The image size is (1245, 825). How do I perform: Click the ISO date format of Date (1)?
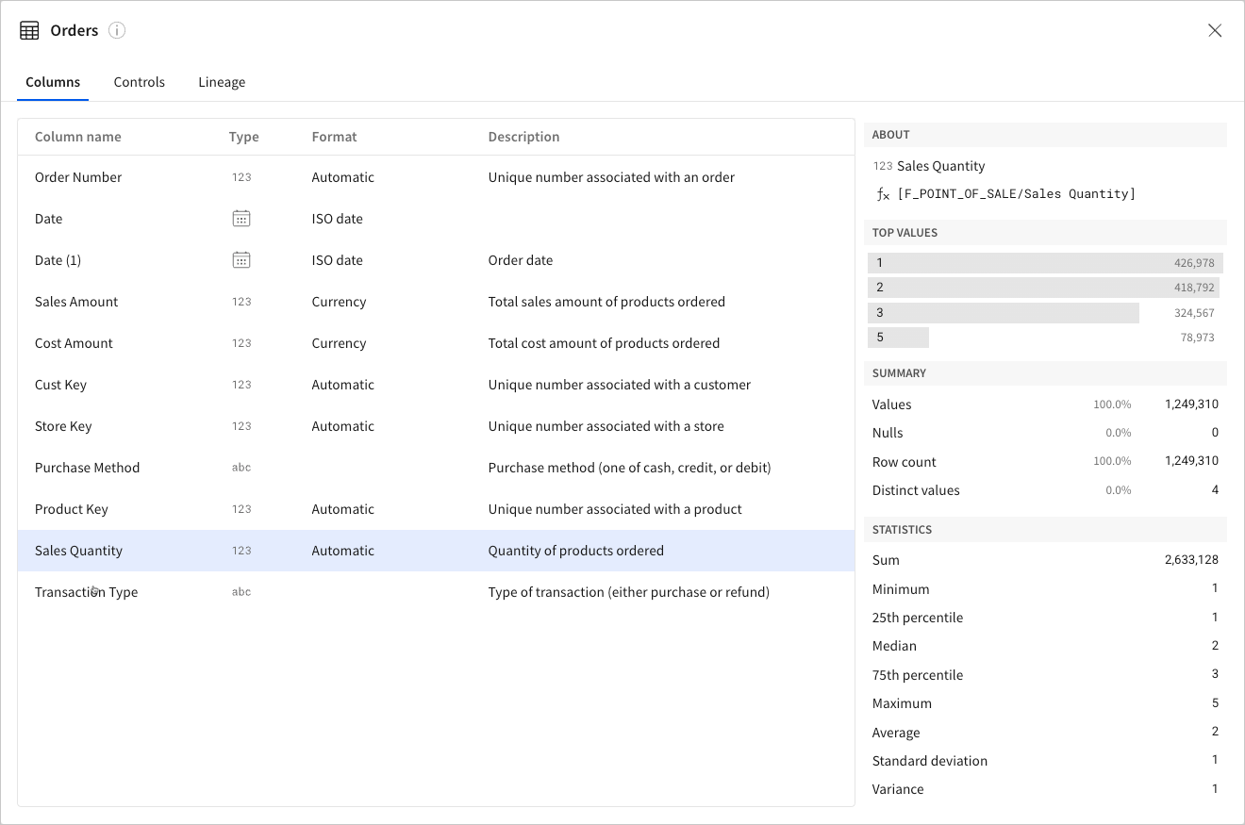[337, 260]
